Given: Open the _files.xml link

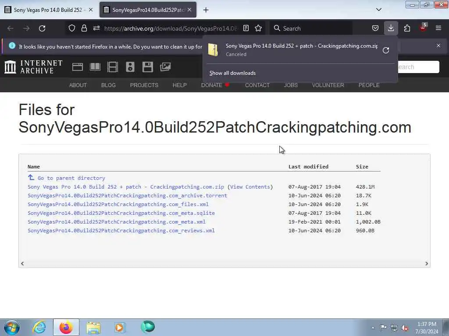Looking at the screenshot, I should [118, 204].
